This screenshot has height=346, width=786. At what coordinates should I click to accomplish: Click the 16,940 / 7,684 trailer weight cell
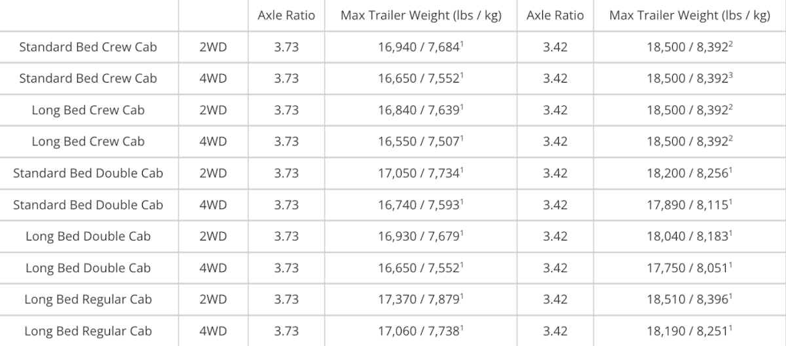(421, 47)
